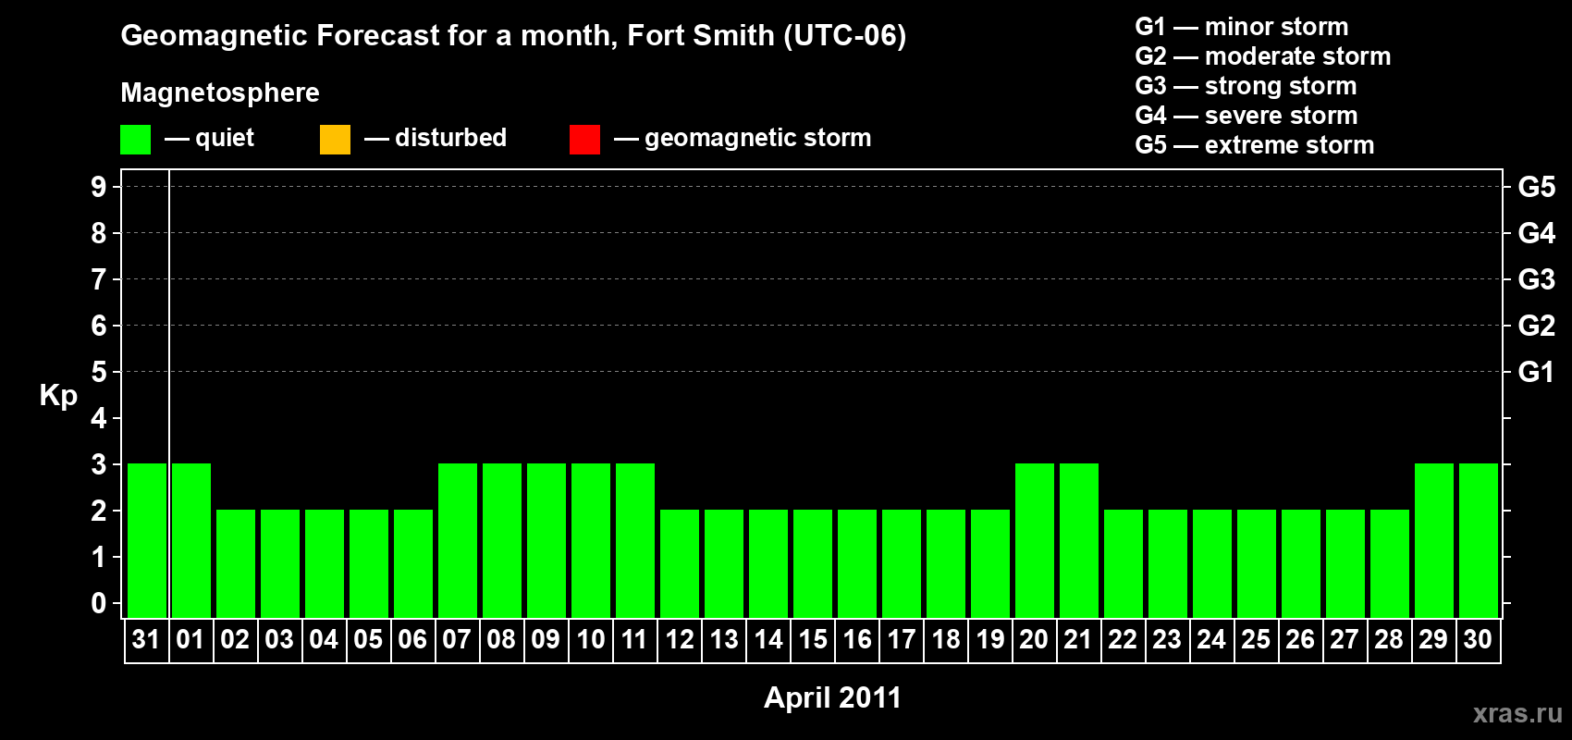Click the orange disturbed legend swatch
The height and width of the screenshot is (740, 1572).
click(335, 140)
